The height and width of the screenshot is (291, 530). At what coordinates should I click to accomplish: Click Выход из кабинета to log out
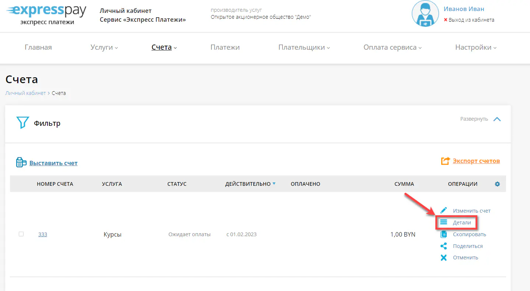[x=471, y=20]
